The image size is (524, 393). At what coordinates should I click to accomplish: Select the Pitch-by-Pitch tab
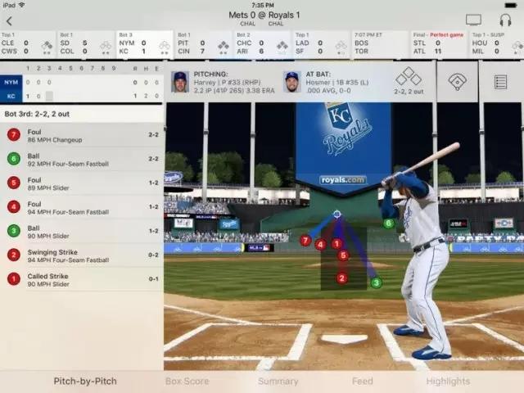point(84,382)
